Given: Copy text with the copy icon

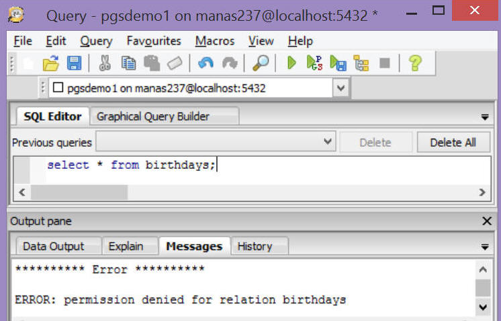Looking at the screenshot, I should 128,63.
